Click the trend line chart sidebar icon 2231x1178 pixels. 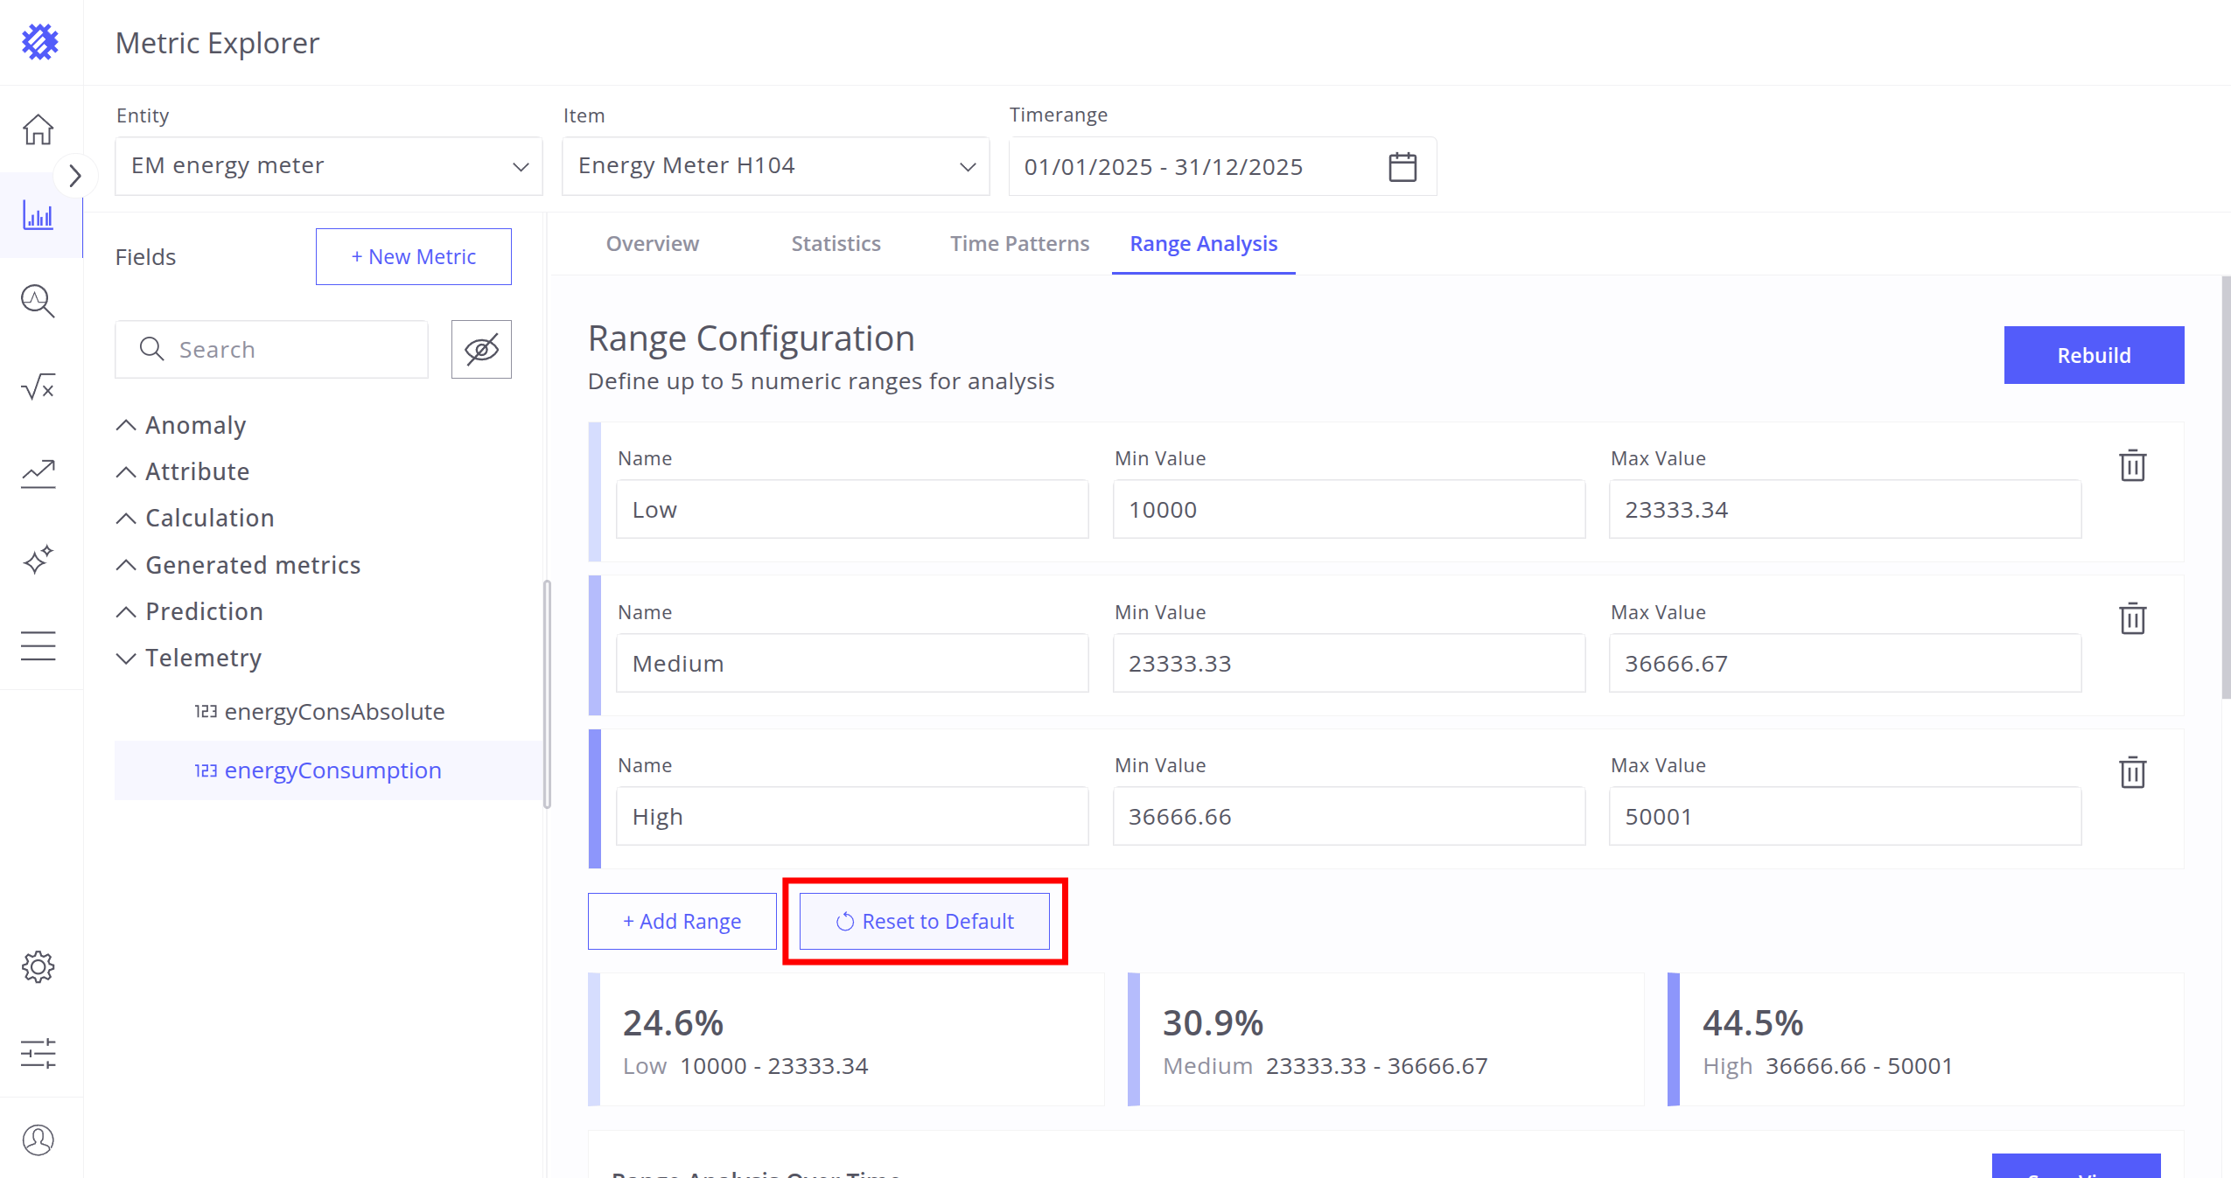38,473
